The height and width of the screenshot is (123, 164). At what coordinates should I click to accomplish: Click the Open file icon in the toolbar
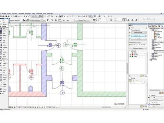coord(4,16)
